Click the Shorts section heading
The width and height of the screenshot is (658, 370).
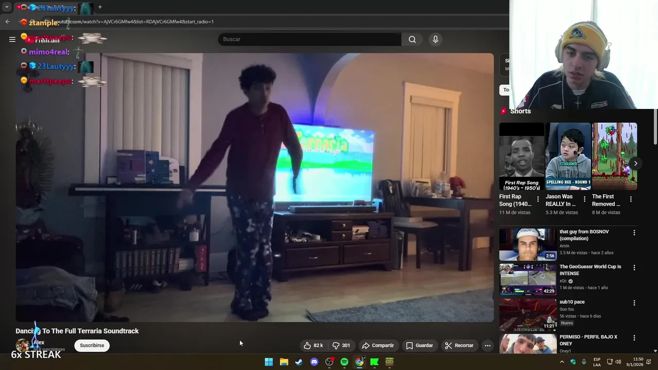520,111
